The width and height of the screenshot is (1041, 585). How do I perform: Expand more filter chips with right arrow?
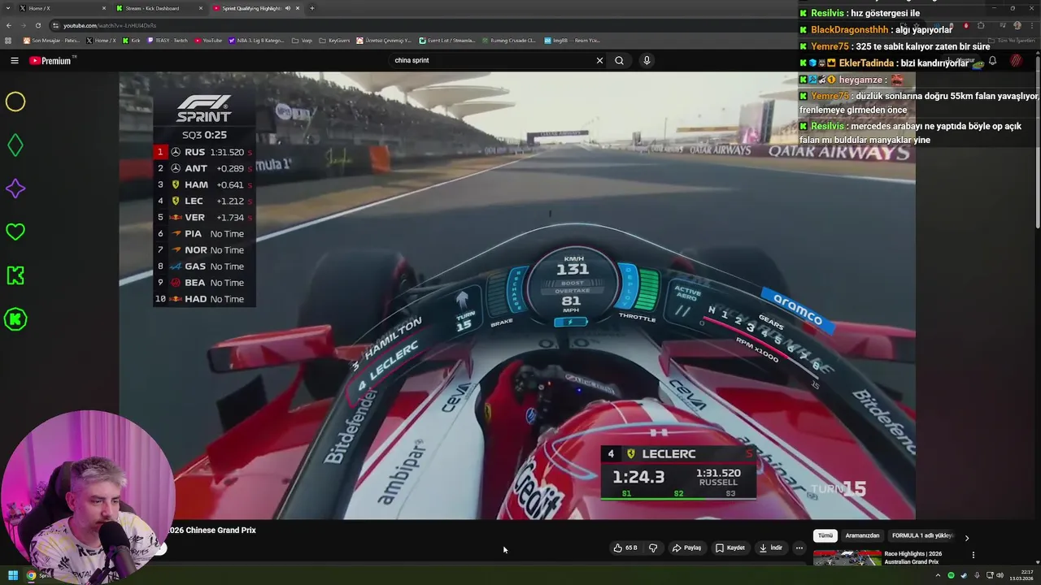pos(966,537)
